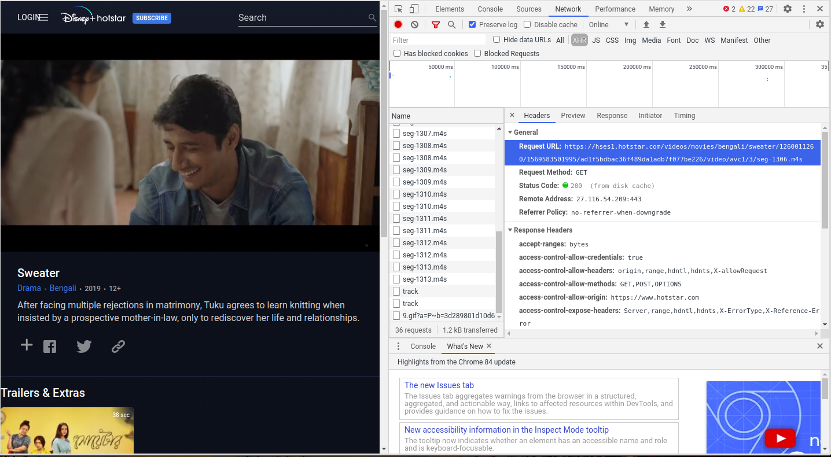This screenshot has height=457, width=831.
Task: Collapse Response Headers section
Action: (x=543, y=230)
